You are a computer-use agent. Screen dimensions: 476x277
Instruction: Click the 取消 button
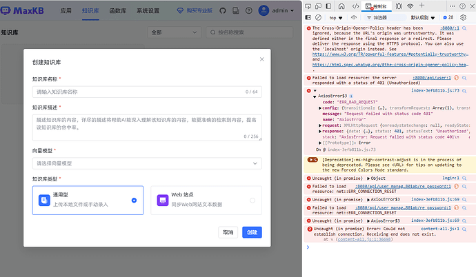click(x=228, y=232)
